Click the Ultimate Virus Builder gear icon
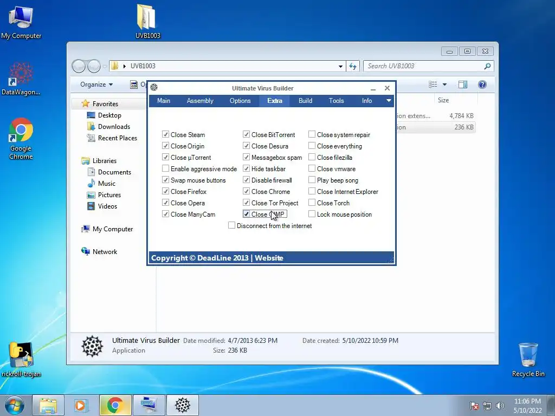The height and width of the screenshot is (416, 555). [x=153, y=87]
